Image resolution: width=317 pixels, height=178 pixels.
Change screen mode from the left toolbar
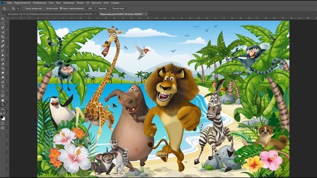(x=2, y=128)
